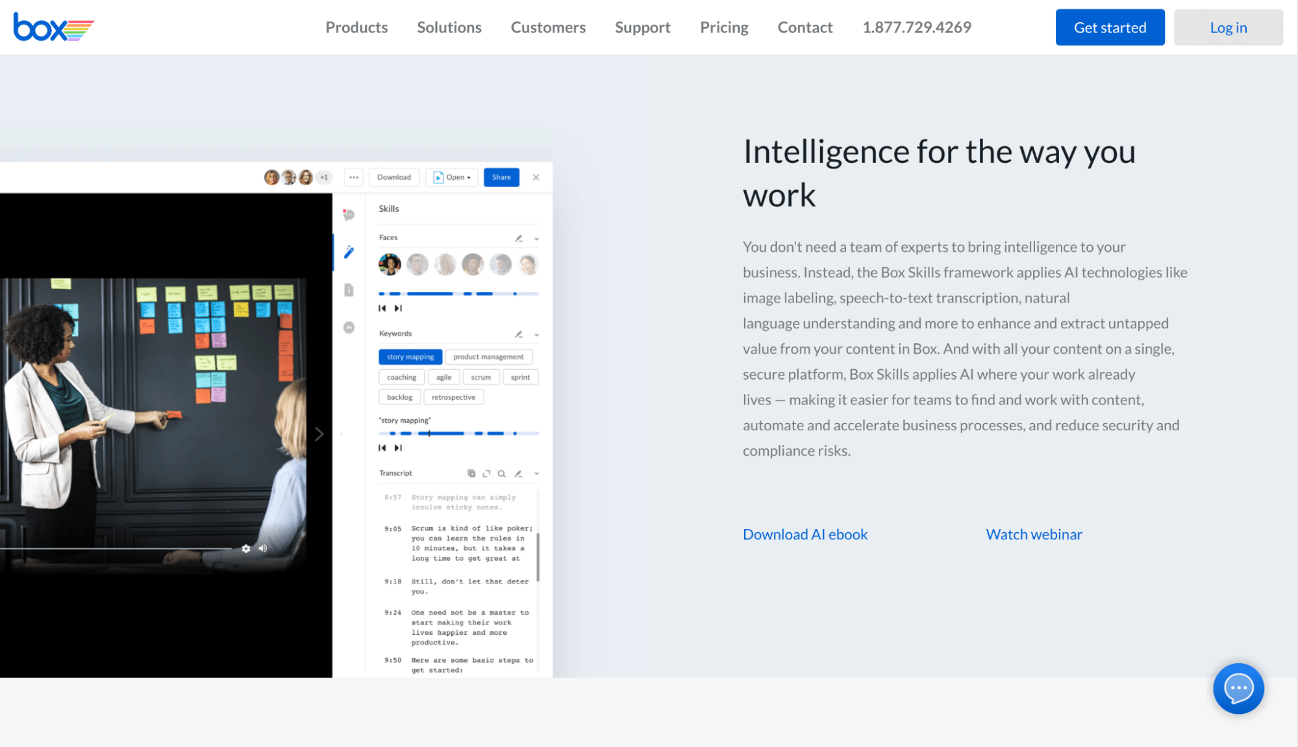Screen dimensions: 1298x747
Task: Open video settings gear icon
Action: [246, 548]
